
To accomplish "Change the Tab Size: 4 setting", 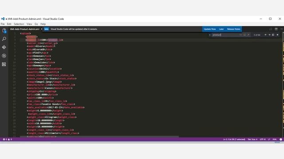I will click(x=252, y=140).
